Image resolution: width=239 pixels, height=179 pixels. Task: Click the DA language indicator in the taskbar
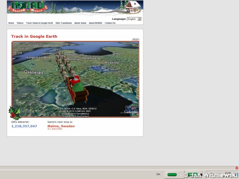[158, 174]
